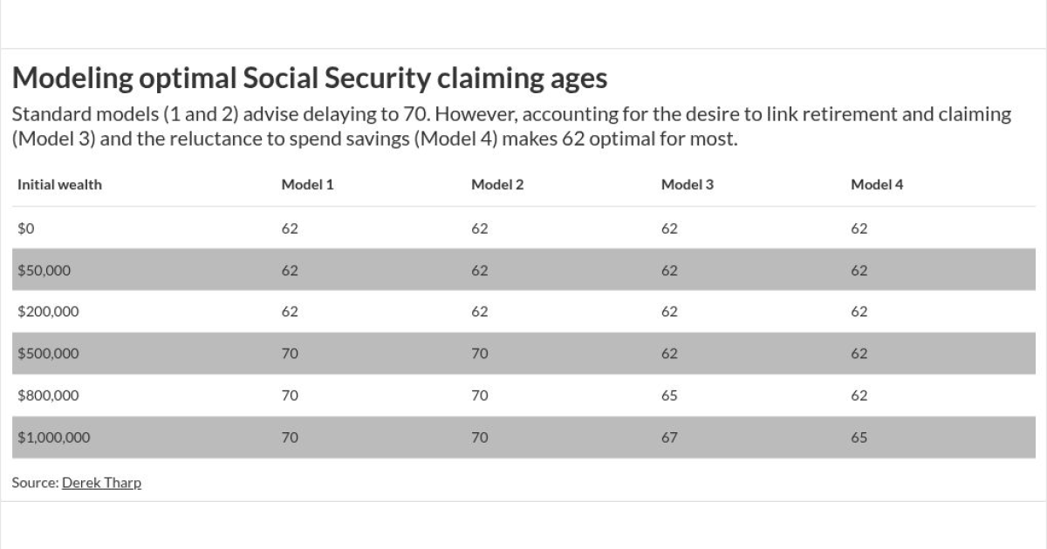
Task: Select Model 3 value 67 in $1,000,000 row
Action: 669,437
